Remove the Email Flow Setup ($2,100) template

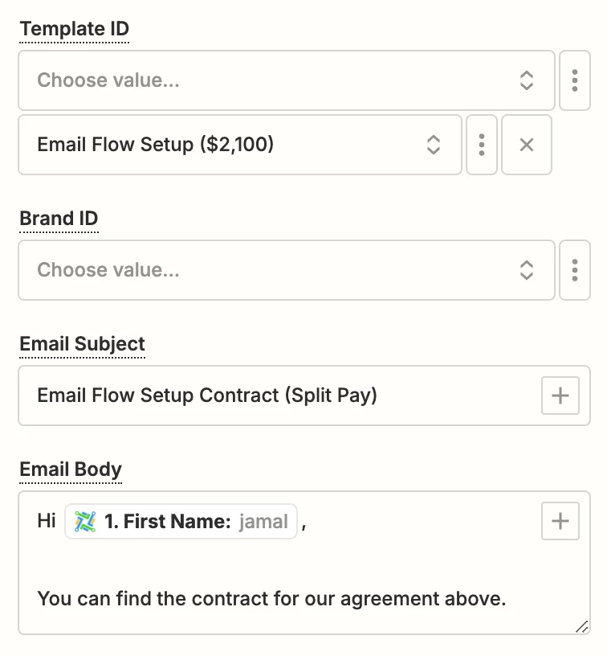pos(527,145)
